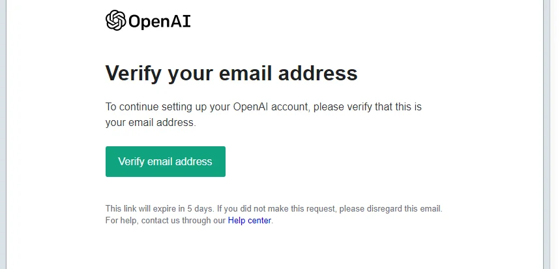Open the Help center link

point(249,221)
